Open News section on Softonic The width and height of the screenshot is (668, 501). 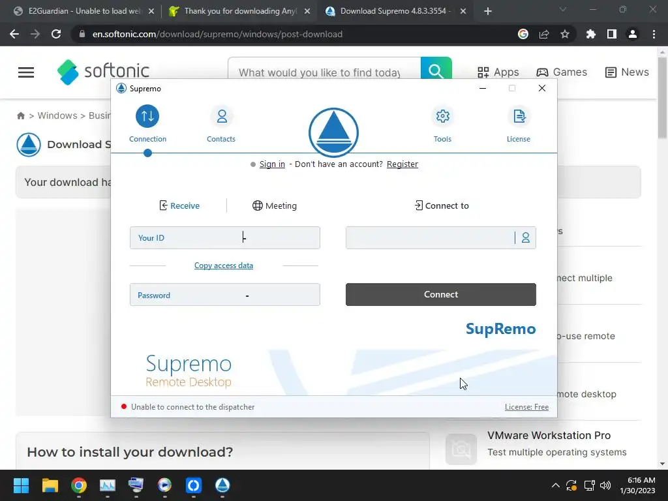(627, 72)
